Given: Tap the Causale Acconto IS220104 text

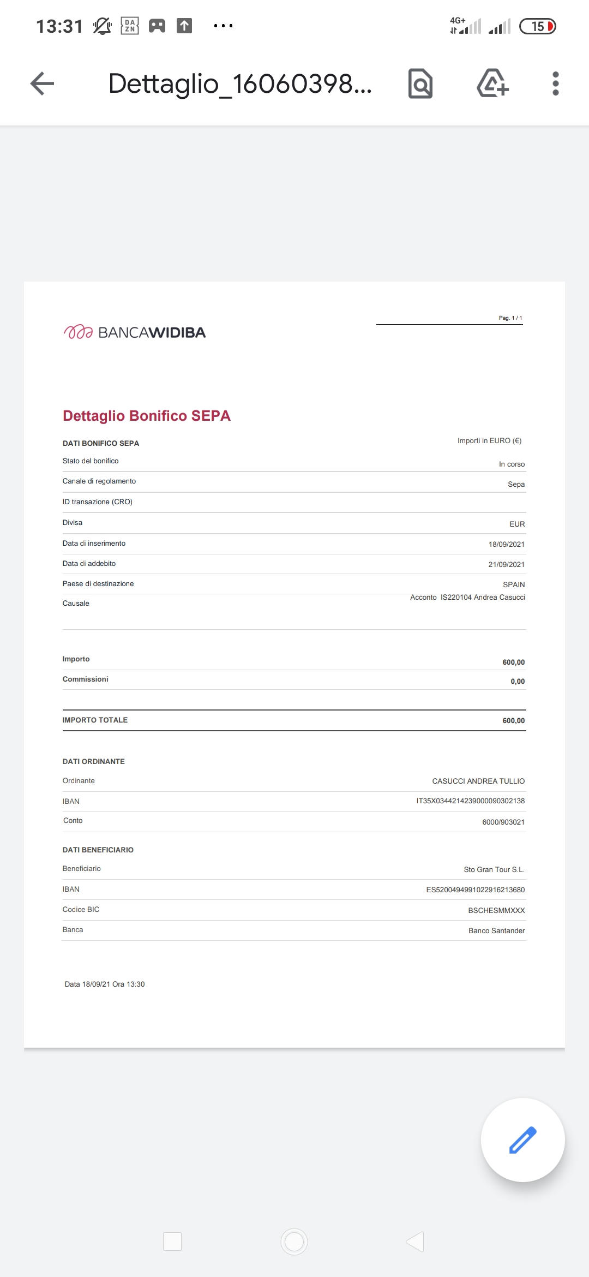Looking at the screenshot, I should [468, 597].
